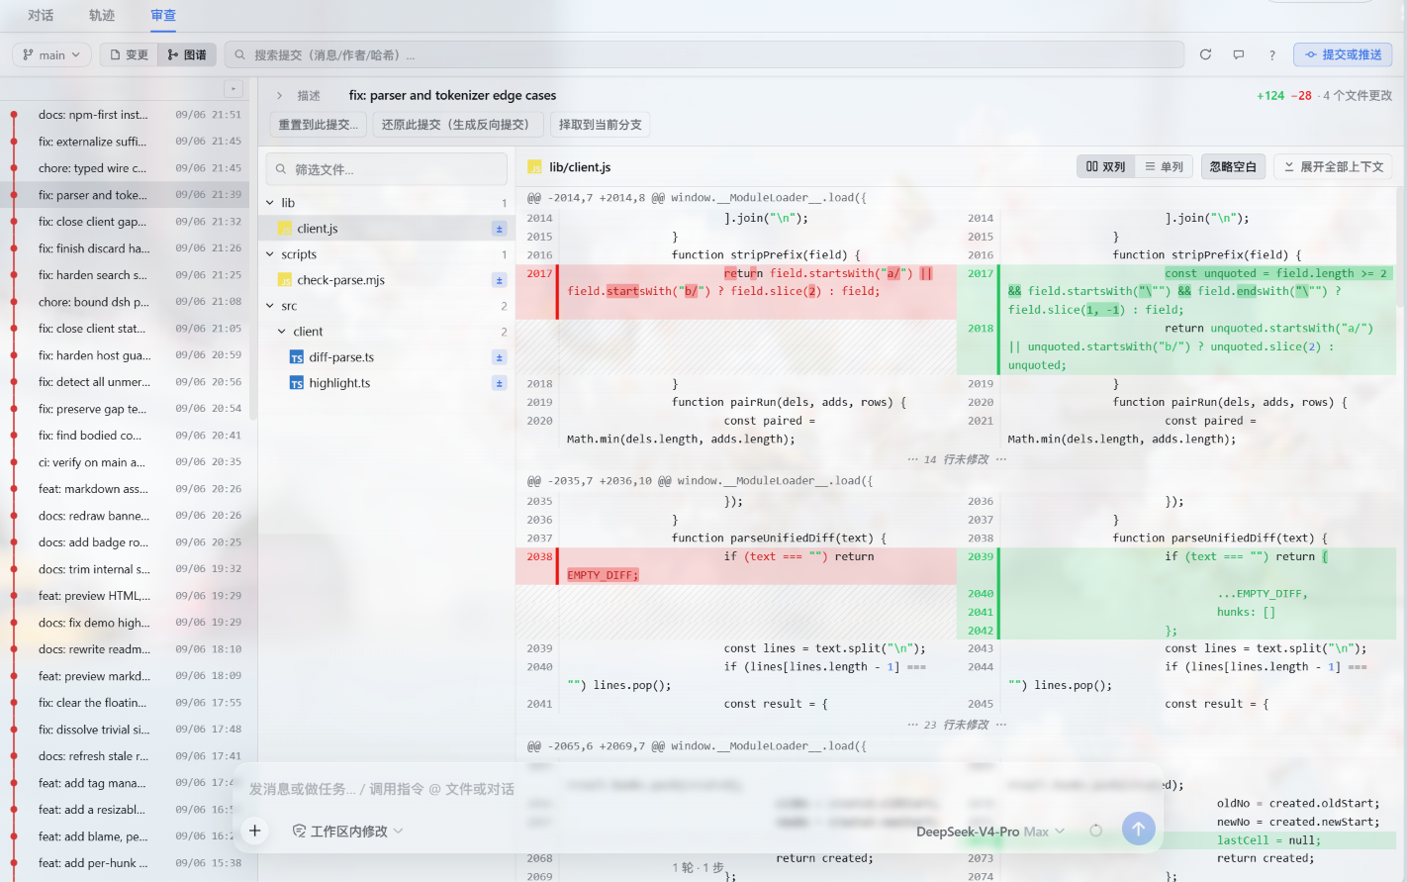The image size is (1407, 882).
Task: Click the TS icon beside diff-parse.ts
Action: (x=296, y=357)
